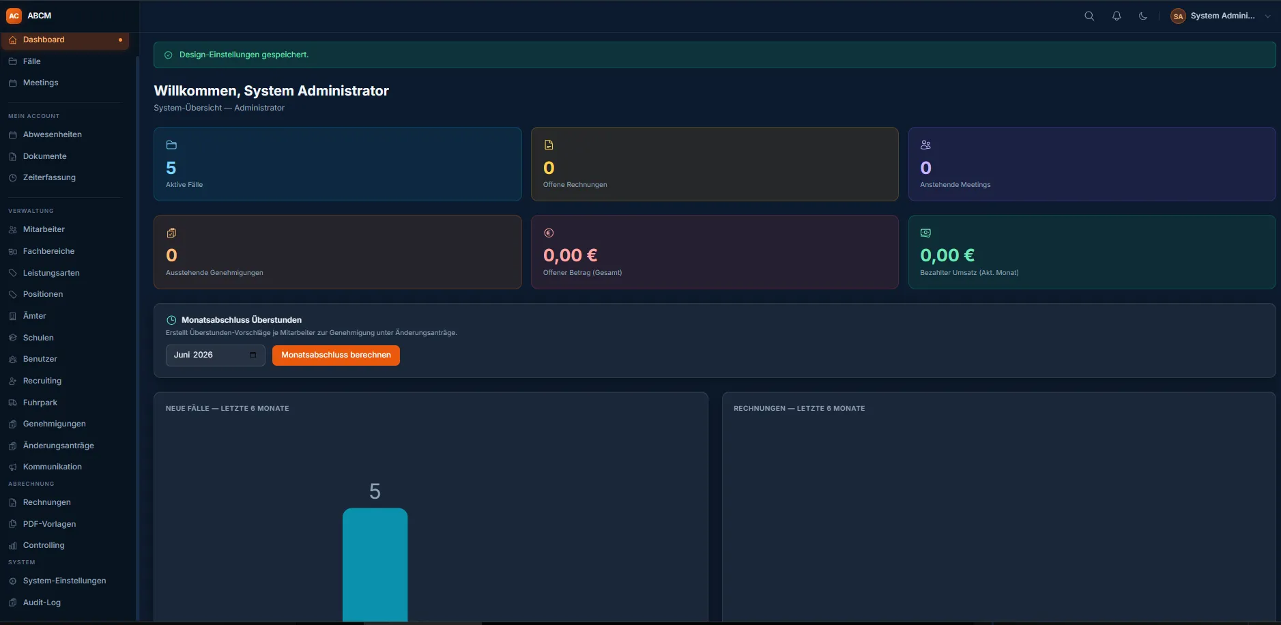This screenshot has width=1281, height=625.
Task: Click the Mitarbeiter sidebar icon
Action: click(x=12, y=230)
